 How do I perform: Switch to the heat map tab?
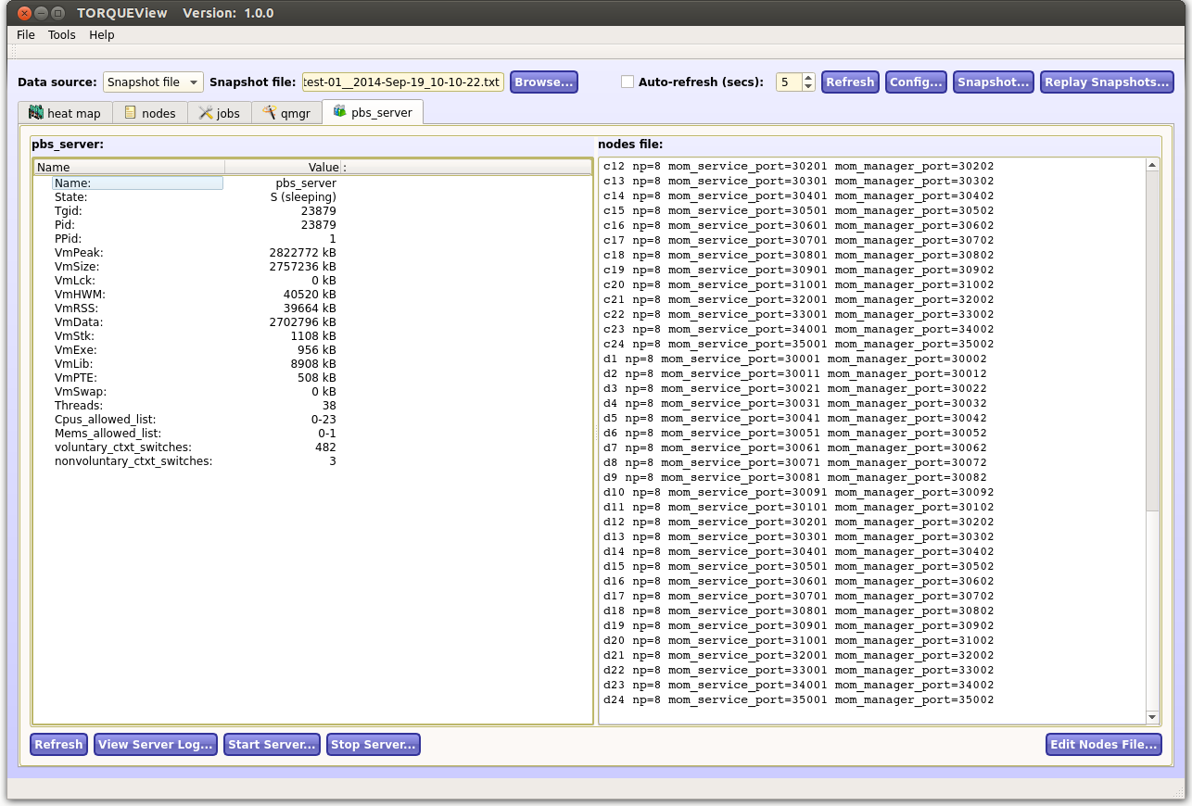pyautogui.click(x=65, y=113)
